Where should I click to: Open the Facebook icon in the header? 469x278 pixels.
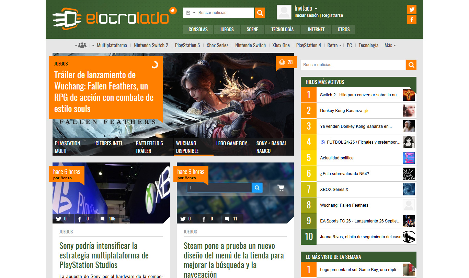pyautogui.click(x=412, y=19)
